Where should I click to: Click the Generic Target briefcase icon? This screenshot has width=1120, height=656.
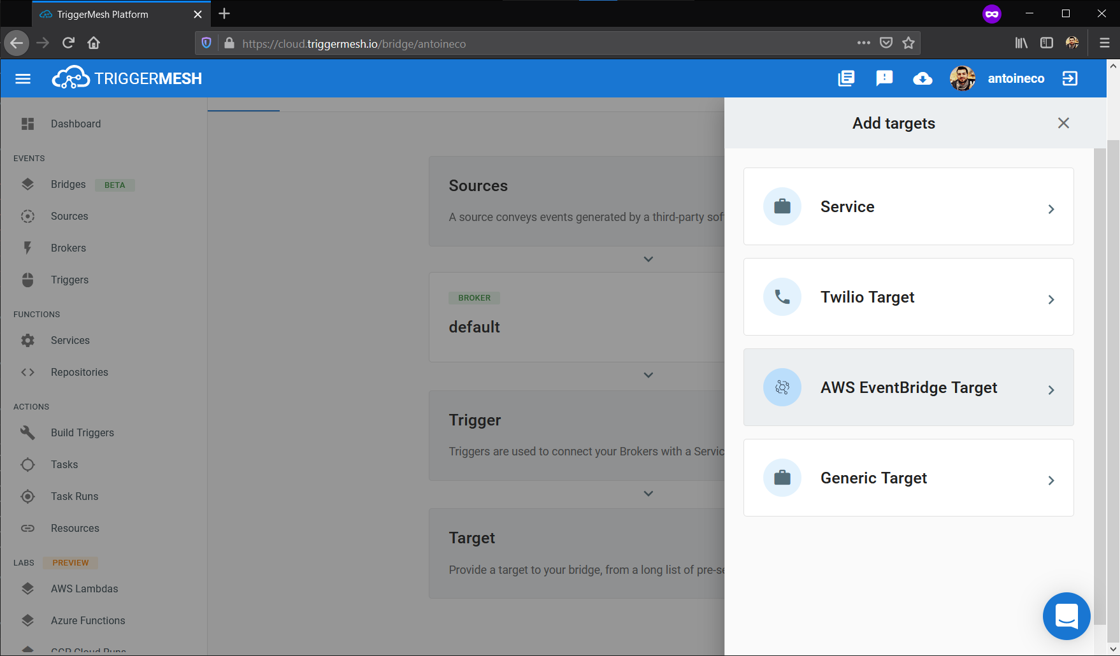[782, 478]
